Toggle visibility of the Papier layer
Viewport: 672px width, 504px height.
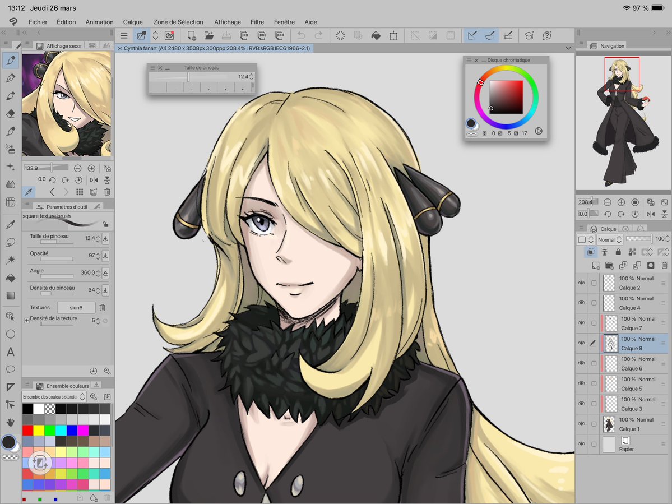582,444
